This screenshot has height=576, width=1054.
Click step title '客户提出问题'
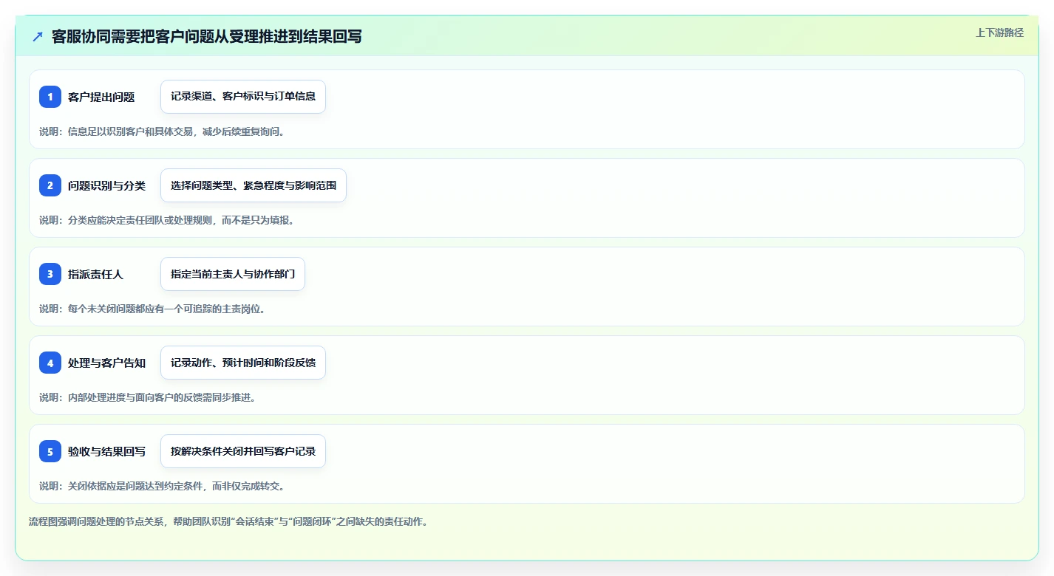(101, 97)
